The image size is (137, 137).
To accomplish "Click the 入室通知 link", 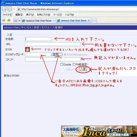I will click(57, 27).
